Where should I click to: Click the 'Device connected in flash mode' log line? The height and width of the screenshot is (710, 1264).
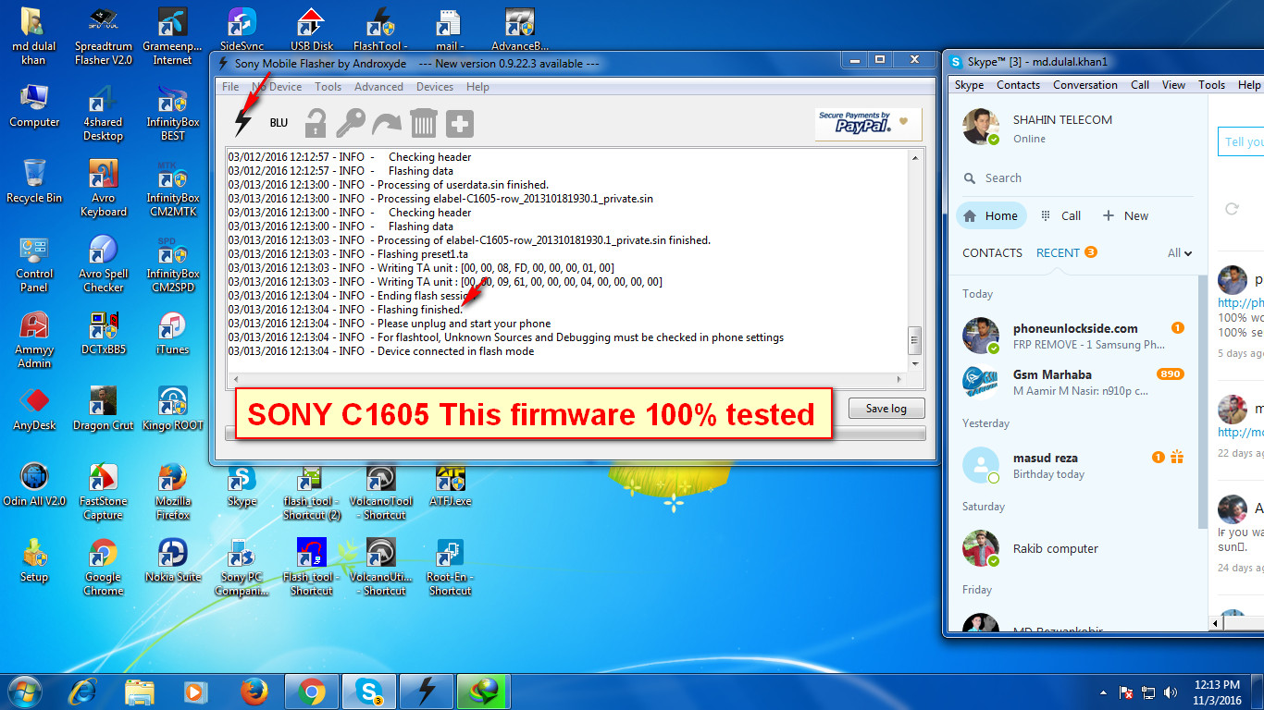pos(455,351)
